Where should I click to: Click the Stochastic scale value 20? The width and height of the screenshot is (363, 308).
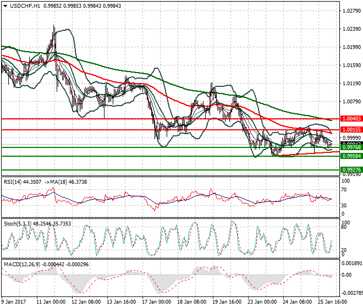[344, 250]
